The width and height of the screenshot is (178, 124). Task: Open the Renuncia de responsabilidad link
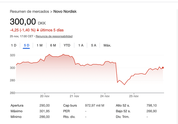[x=54, y=36]
